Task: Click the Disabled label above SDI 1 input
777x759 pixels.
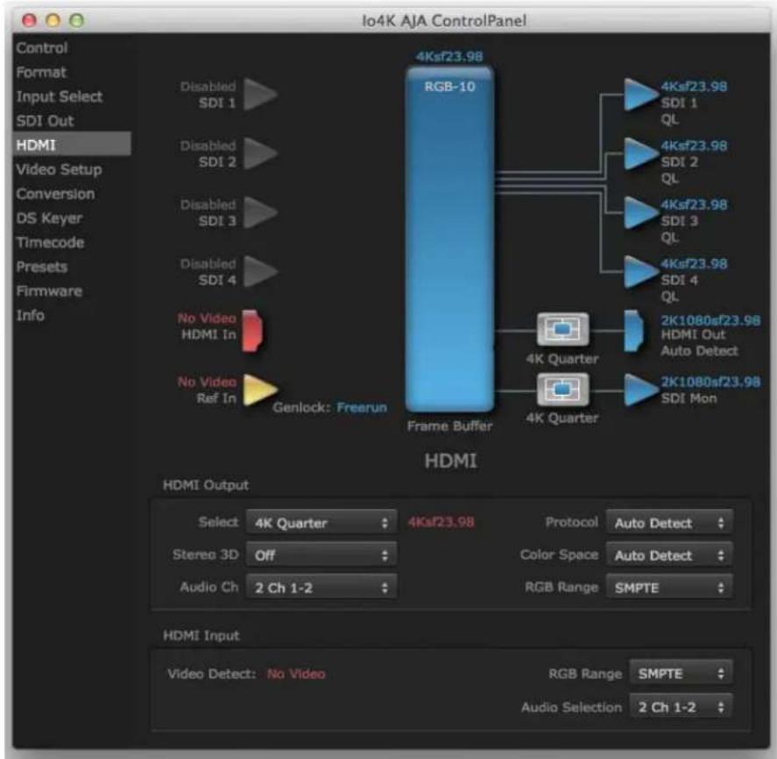Action: click(208, 87)
